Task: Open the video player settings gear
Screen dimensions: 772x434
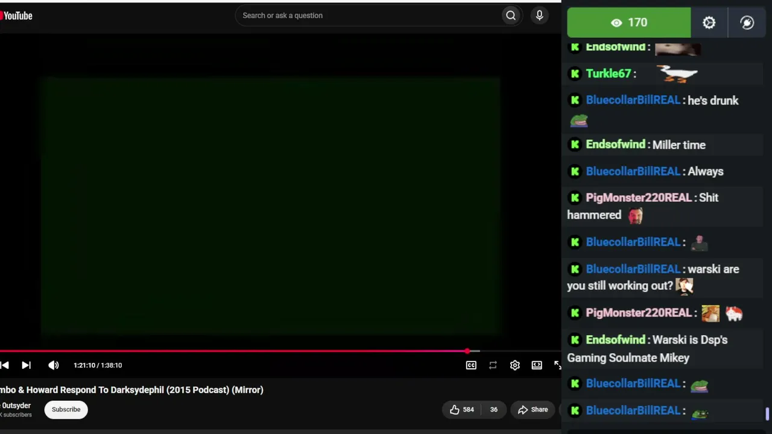Action: click(514, 365)
